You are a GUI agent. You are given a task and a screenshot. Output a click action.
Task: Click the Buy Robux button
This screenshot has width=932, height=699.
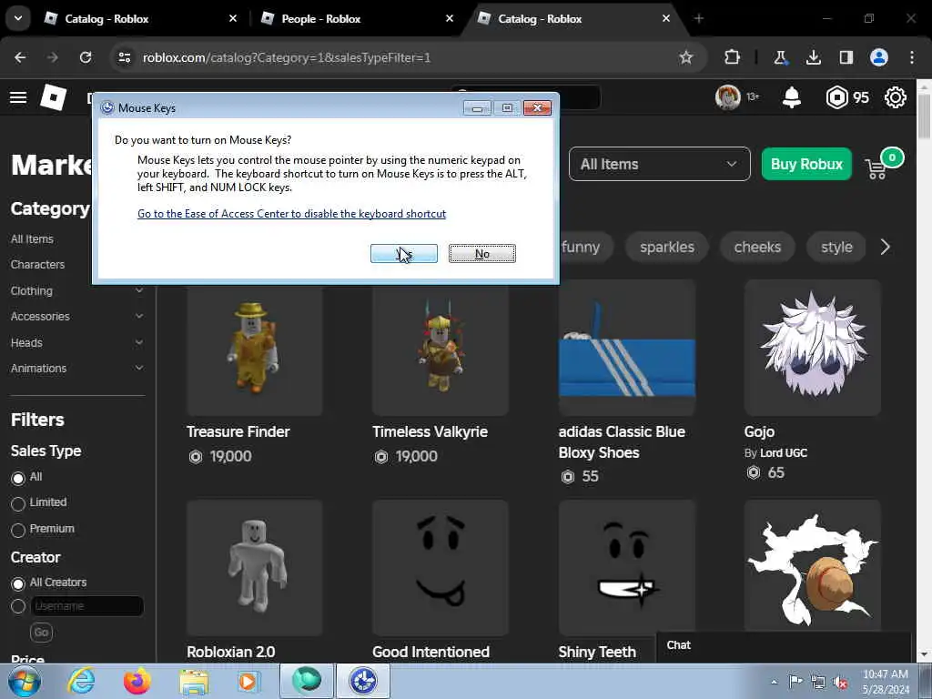point(806,164)
